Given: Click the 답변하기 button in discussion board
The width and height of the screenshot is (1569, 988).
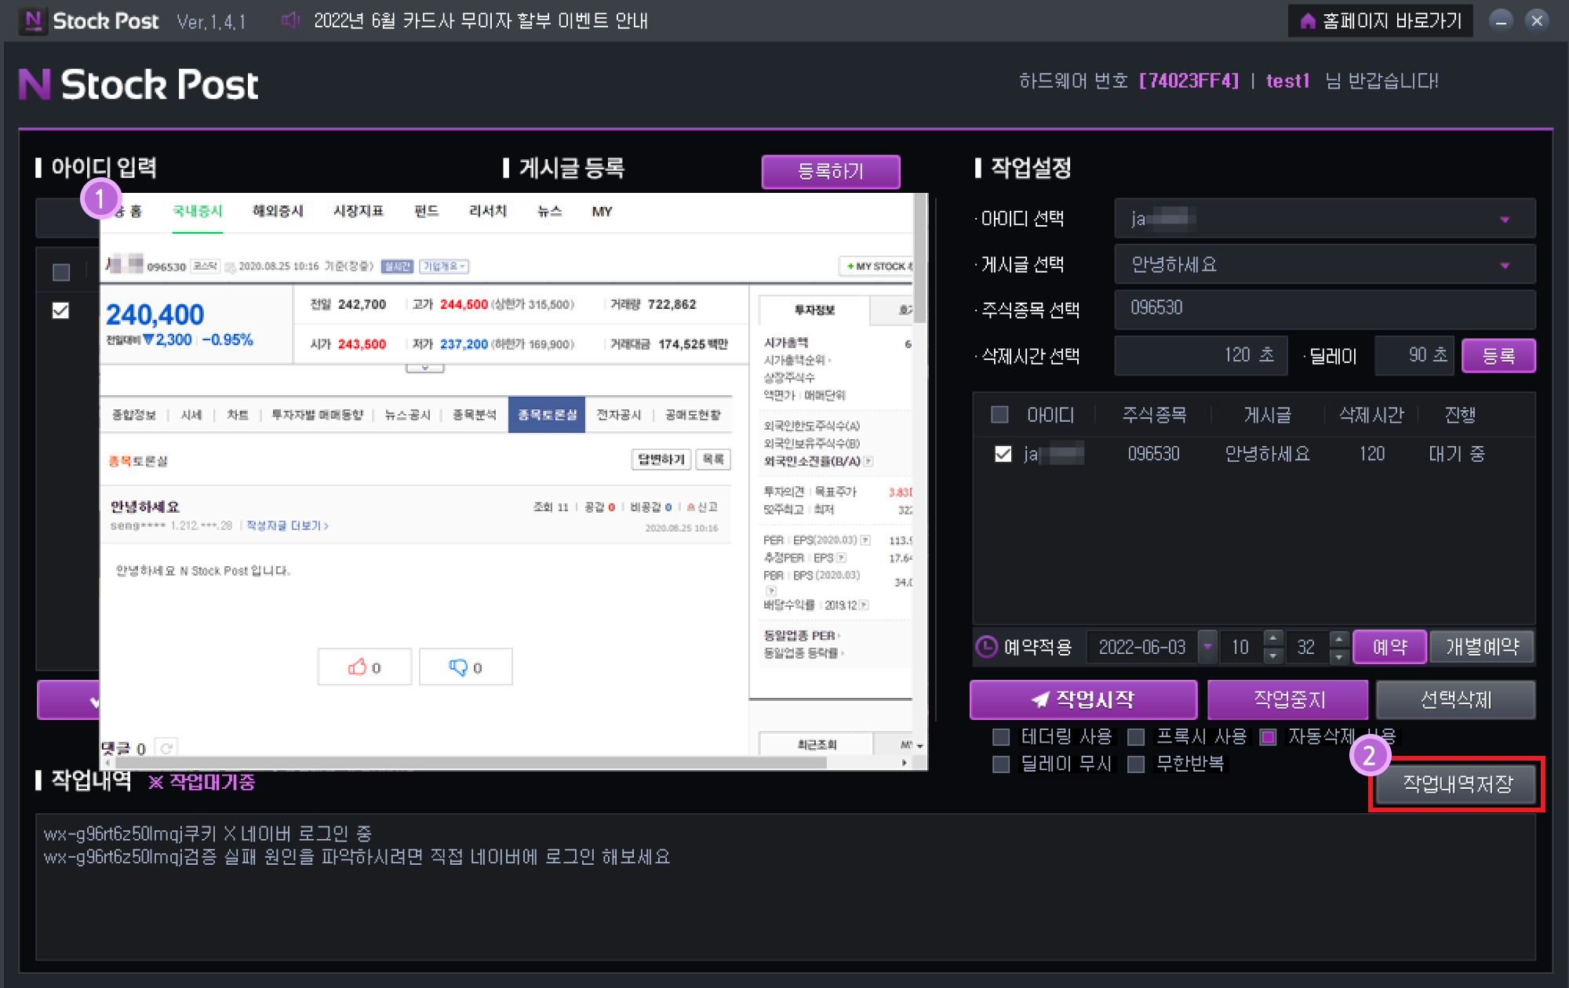Looking at the screenshot, I should pyautogui.click(x=661, y=459).
